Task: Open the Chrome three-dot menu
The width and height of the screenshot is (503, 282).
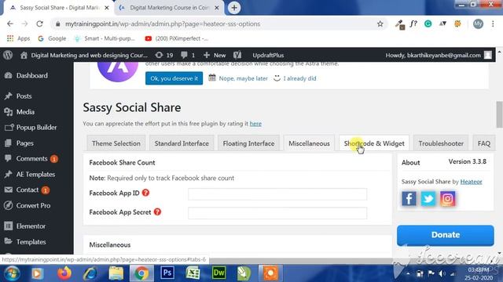Action: [x=493, y=24]
